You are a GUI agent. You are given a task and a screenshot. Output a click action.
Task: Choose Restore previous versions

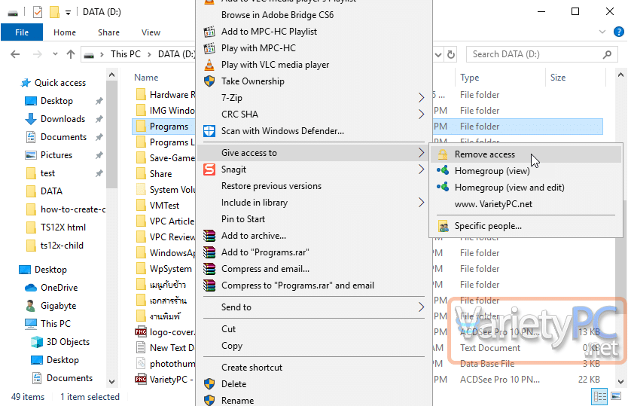[271, 186]
